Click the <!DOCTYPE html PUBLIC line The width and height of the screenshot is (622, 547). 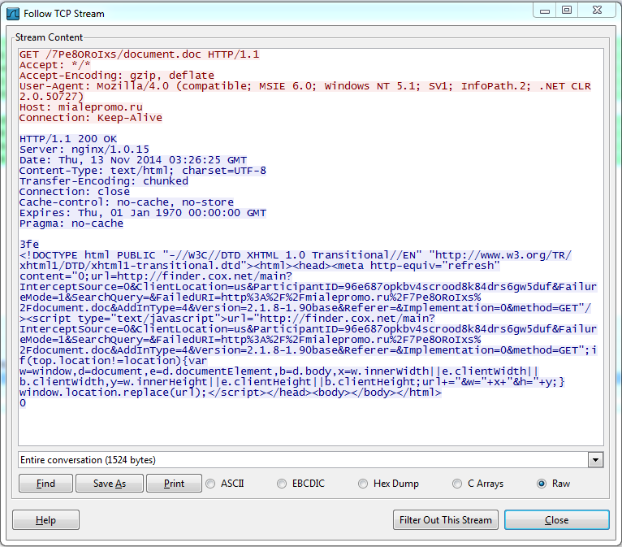pyautogui.click(x=296, y=255)
